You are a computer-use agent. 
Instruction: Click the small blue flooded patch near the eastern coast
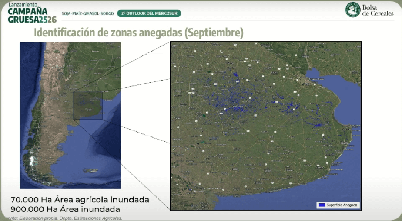click(x=318, y=125)
